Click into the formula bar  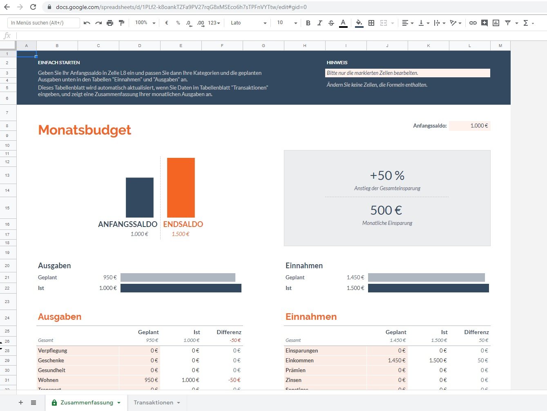click(281, 36)
